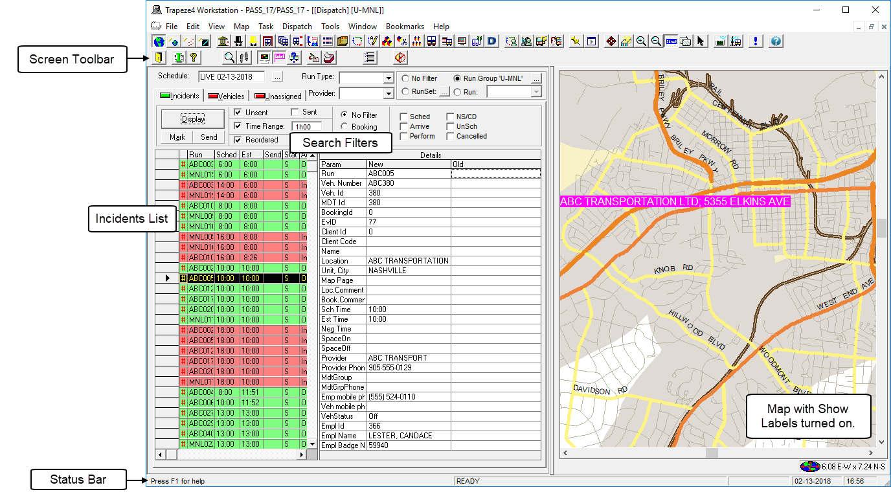Toggle the Street labels map tool

click(671, 41)
